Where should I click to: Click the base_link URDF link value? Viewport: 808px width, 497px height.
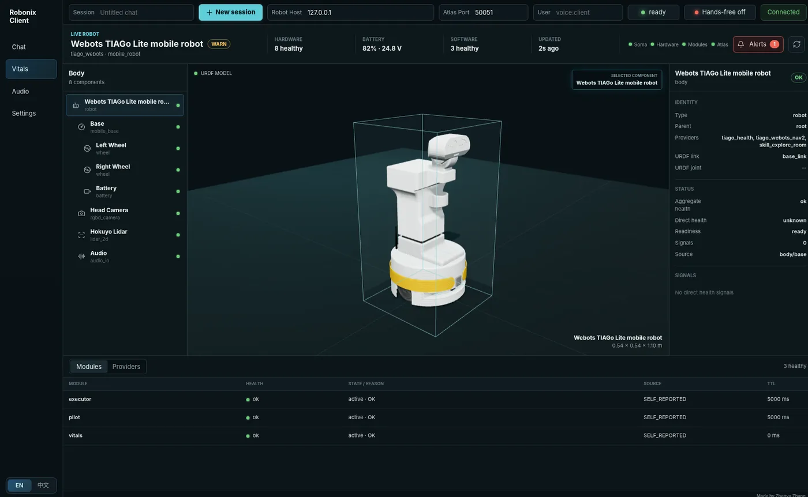[794, 156]
